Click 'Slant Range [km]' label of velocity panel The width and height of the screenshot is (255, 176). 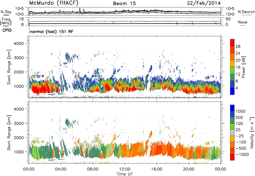(x=9, y=132)
